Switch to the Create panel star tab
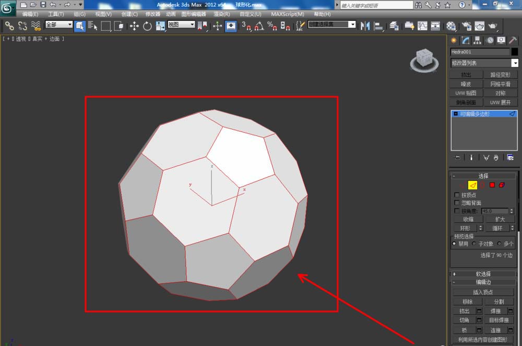The image size is (522, 346). pos(454,40)
